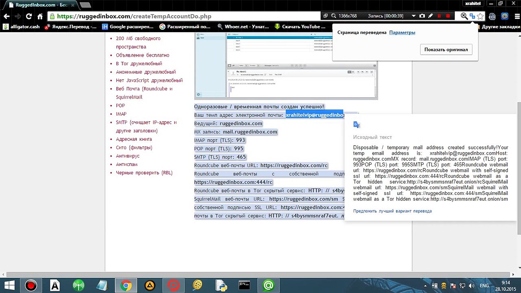Open the notepad app in taskbar
Viewport: 521px width, 293px height.
click(102, 286)
